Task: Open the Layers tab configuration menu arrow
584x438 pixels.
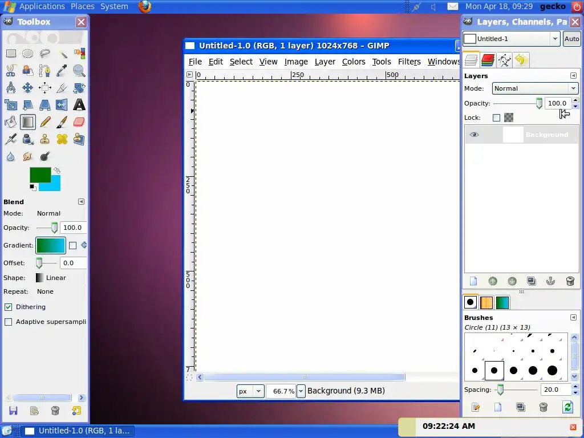Action: click(x=573, y=76)
